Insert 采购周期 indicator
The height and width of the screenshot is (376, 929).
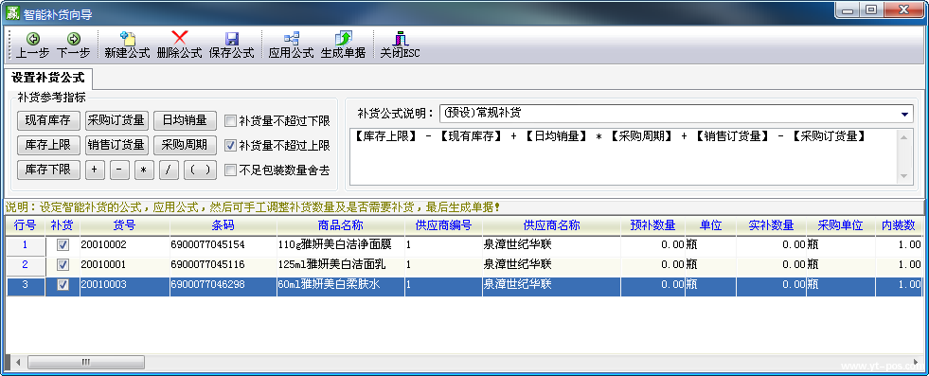(185, 145)
